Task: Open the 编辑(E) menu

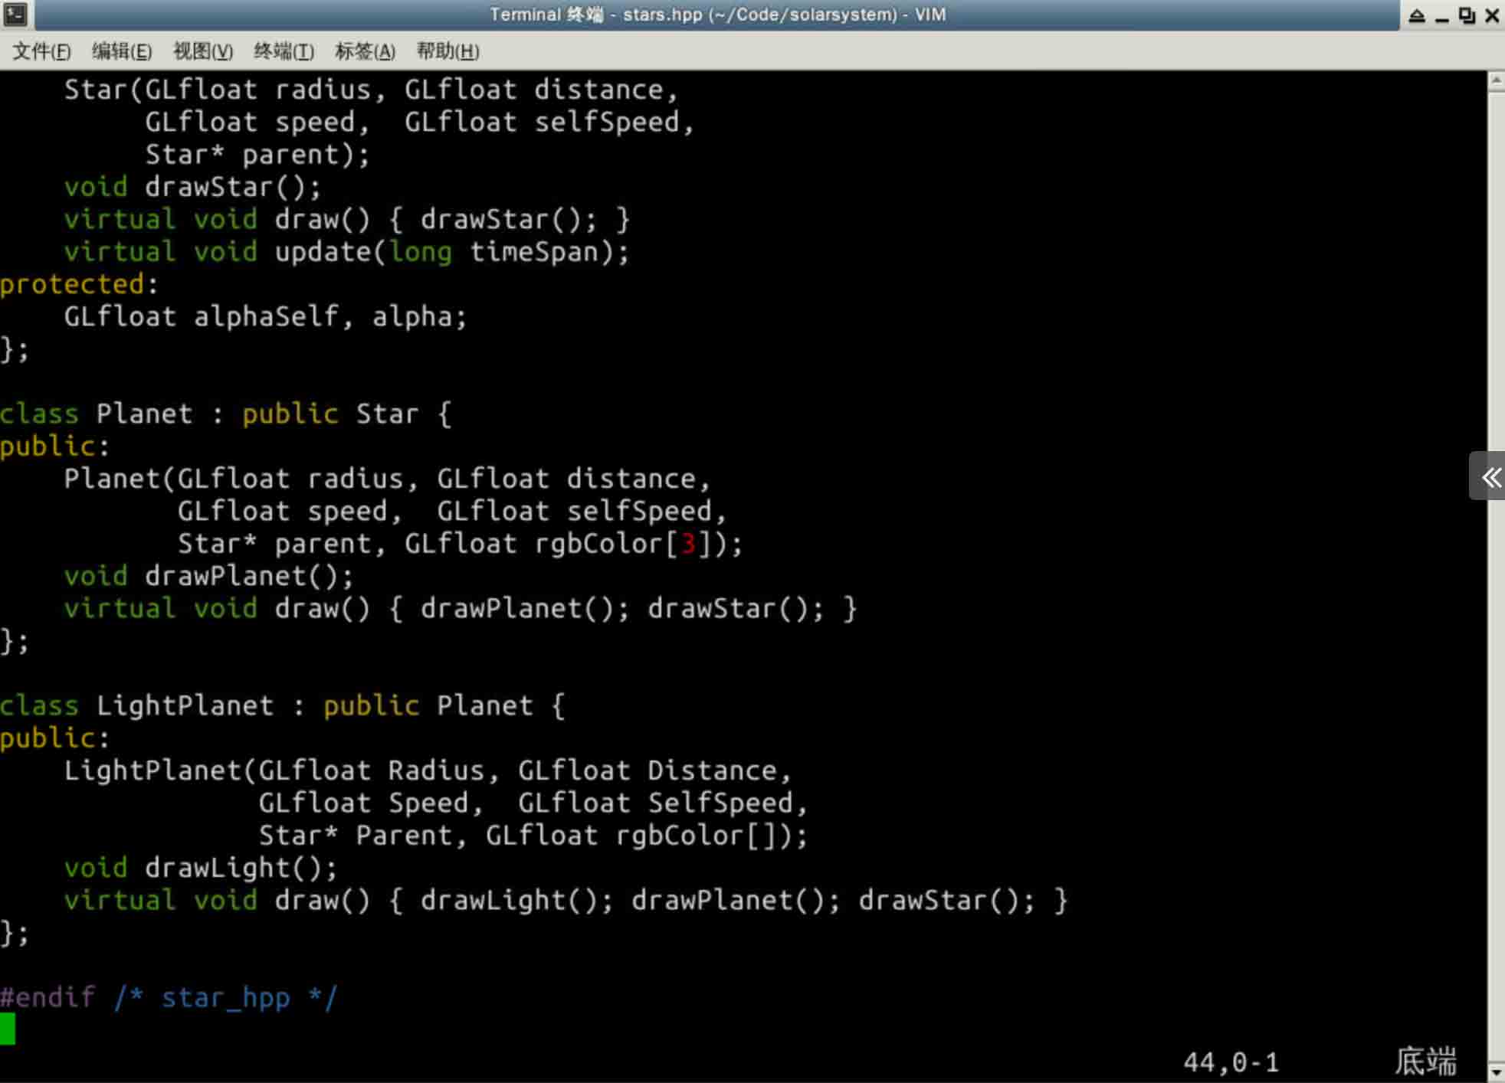Action: click(122, 51)
